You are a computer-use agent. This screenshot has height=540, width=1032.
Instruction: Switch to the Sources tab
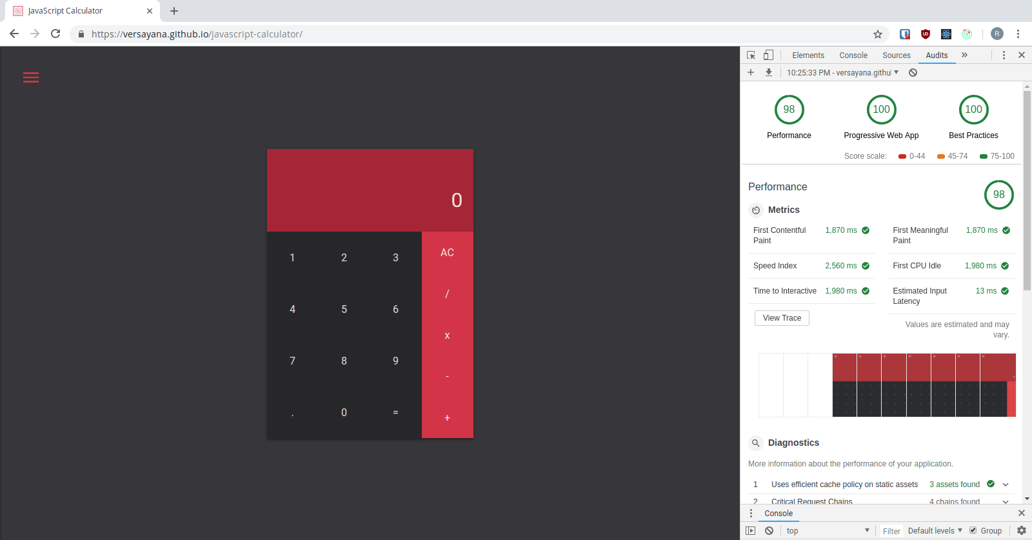[x=897, y=55]
